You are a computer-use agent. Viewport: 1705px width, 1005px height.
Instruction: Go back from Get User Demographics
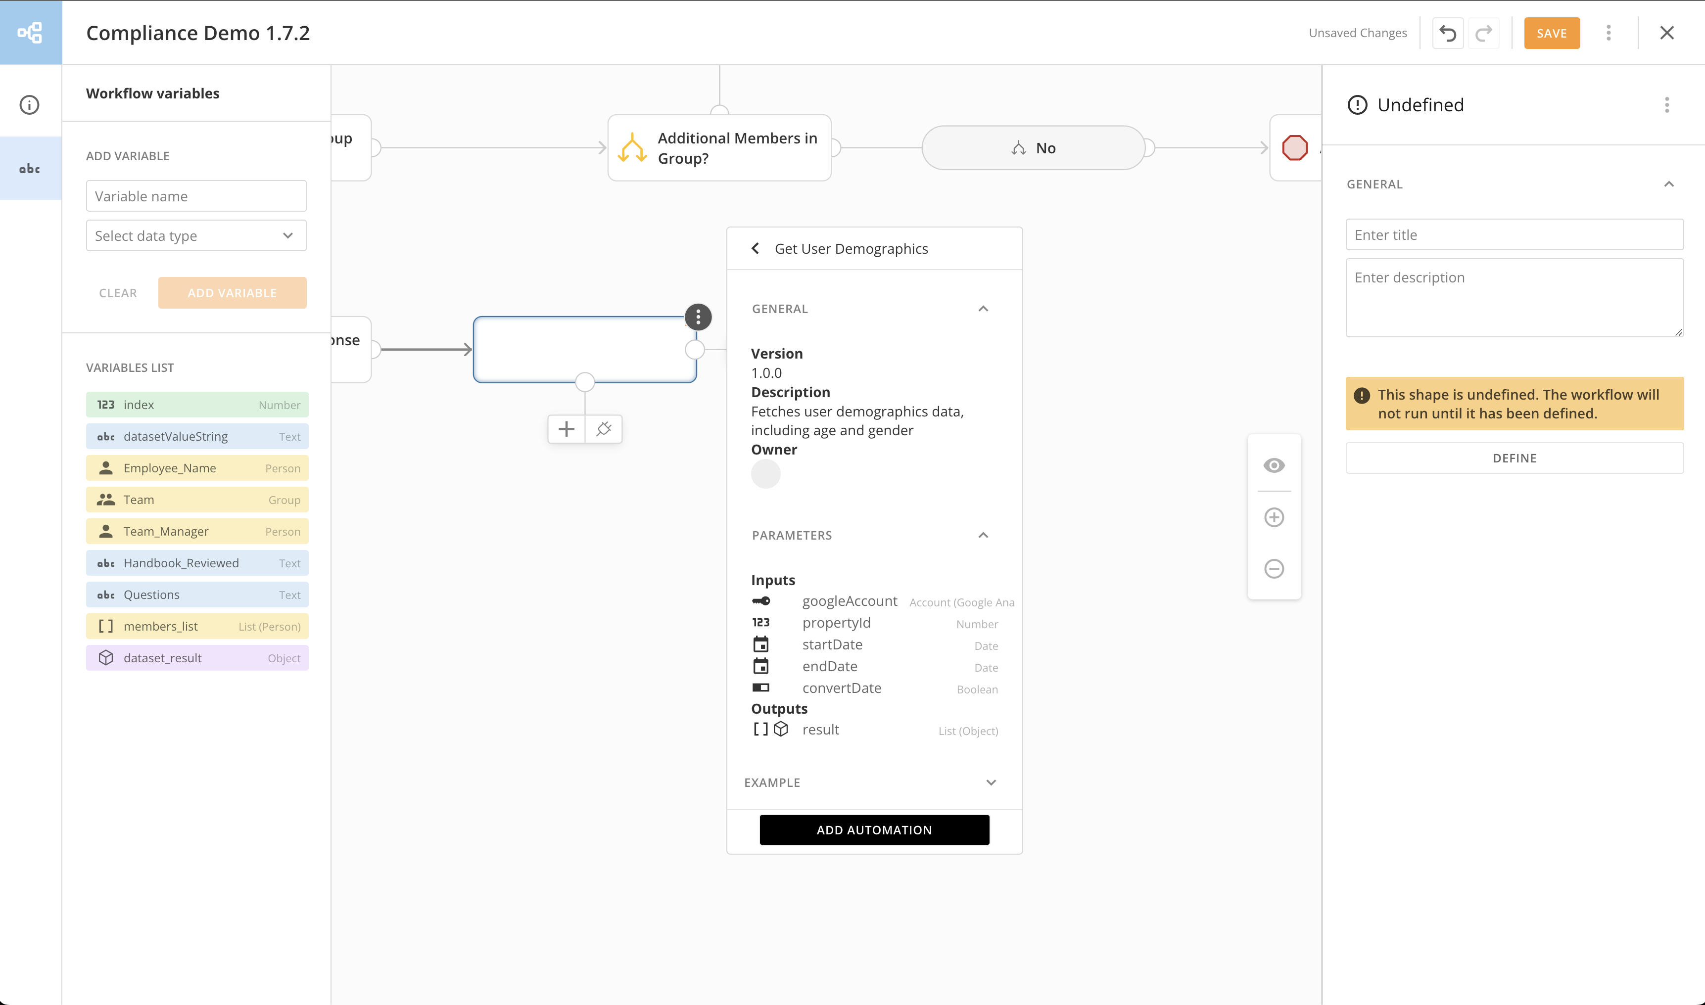(756, 249)
